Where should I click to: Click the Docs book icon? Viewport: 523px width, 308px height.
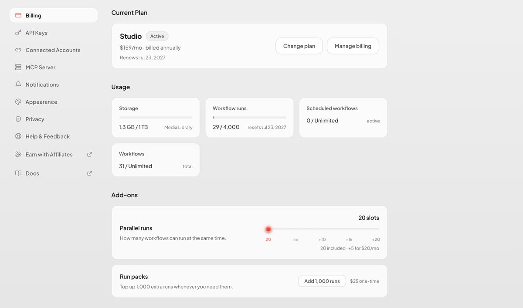click(18, 173)
